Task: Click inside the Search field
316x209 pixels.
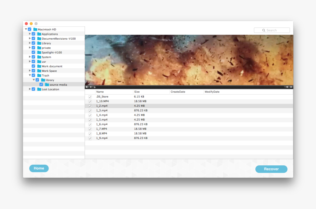Action: 272,30
